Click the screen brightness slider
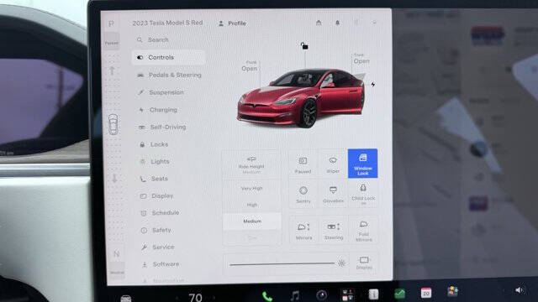The height and width of the screenshot is (302, 538). coord(282,263)
